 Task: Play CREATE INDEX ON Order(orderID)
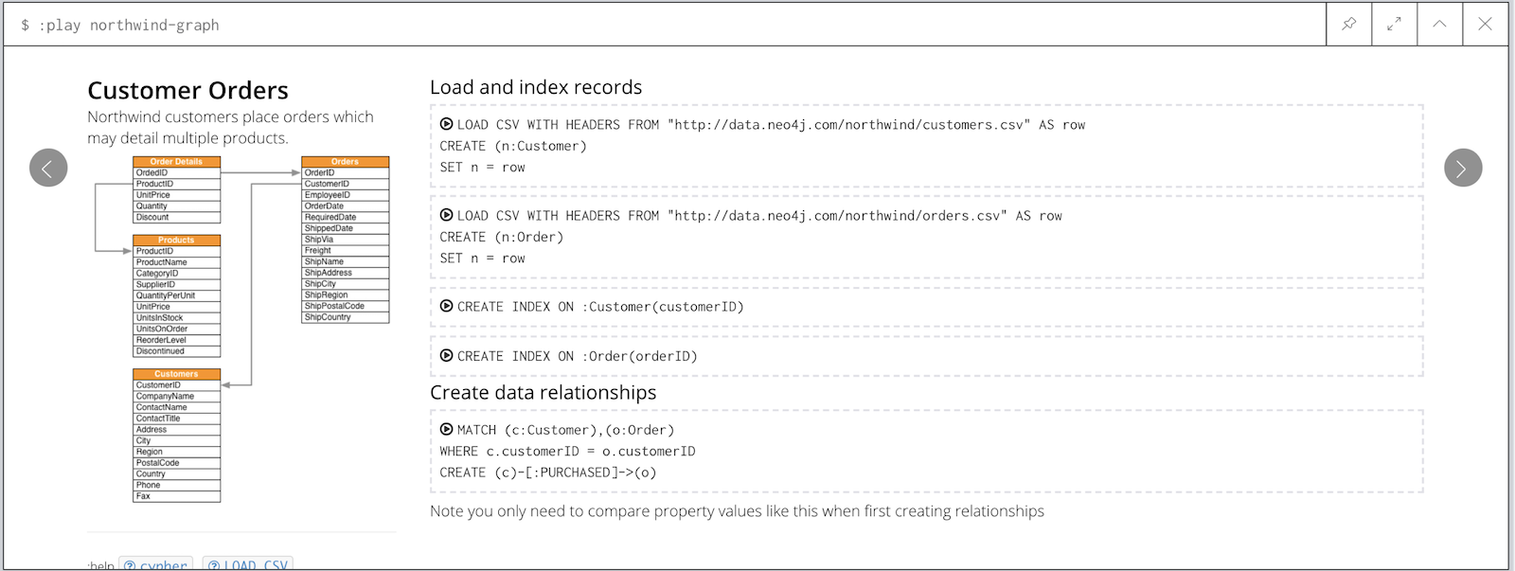[x=446, y=355]
